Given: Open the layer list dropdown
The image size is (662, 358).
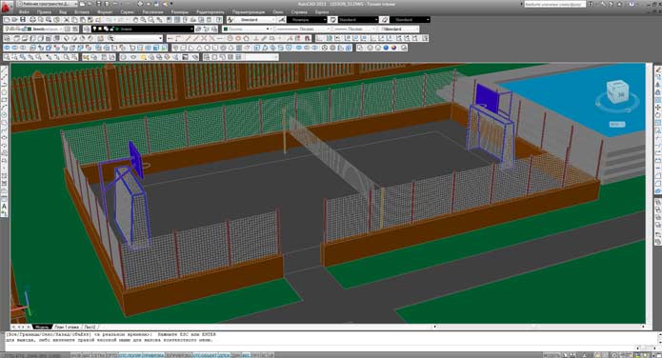Looking at the screenshot, I should (143, 30).
